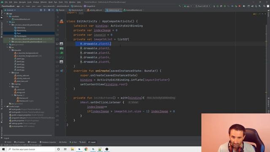Screen dimensions: 270x152
Task: Open the TODO tool window
Action: pos(8,142)
